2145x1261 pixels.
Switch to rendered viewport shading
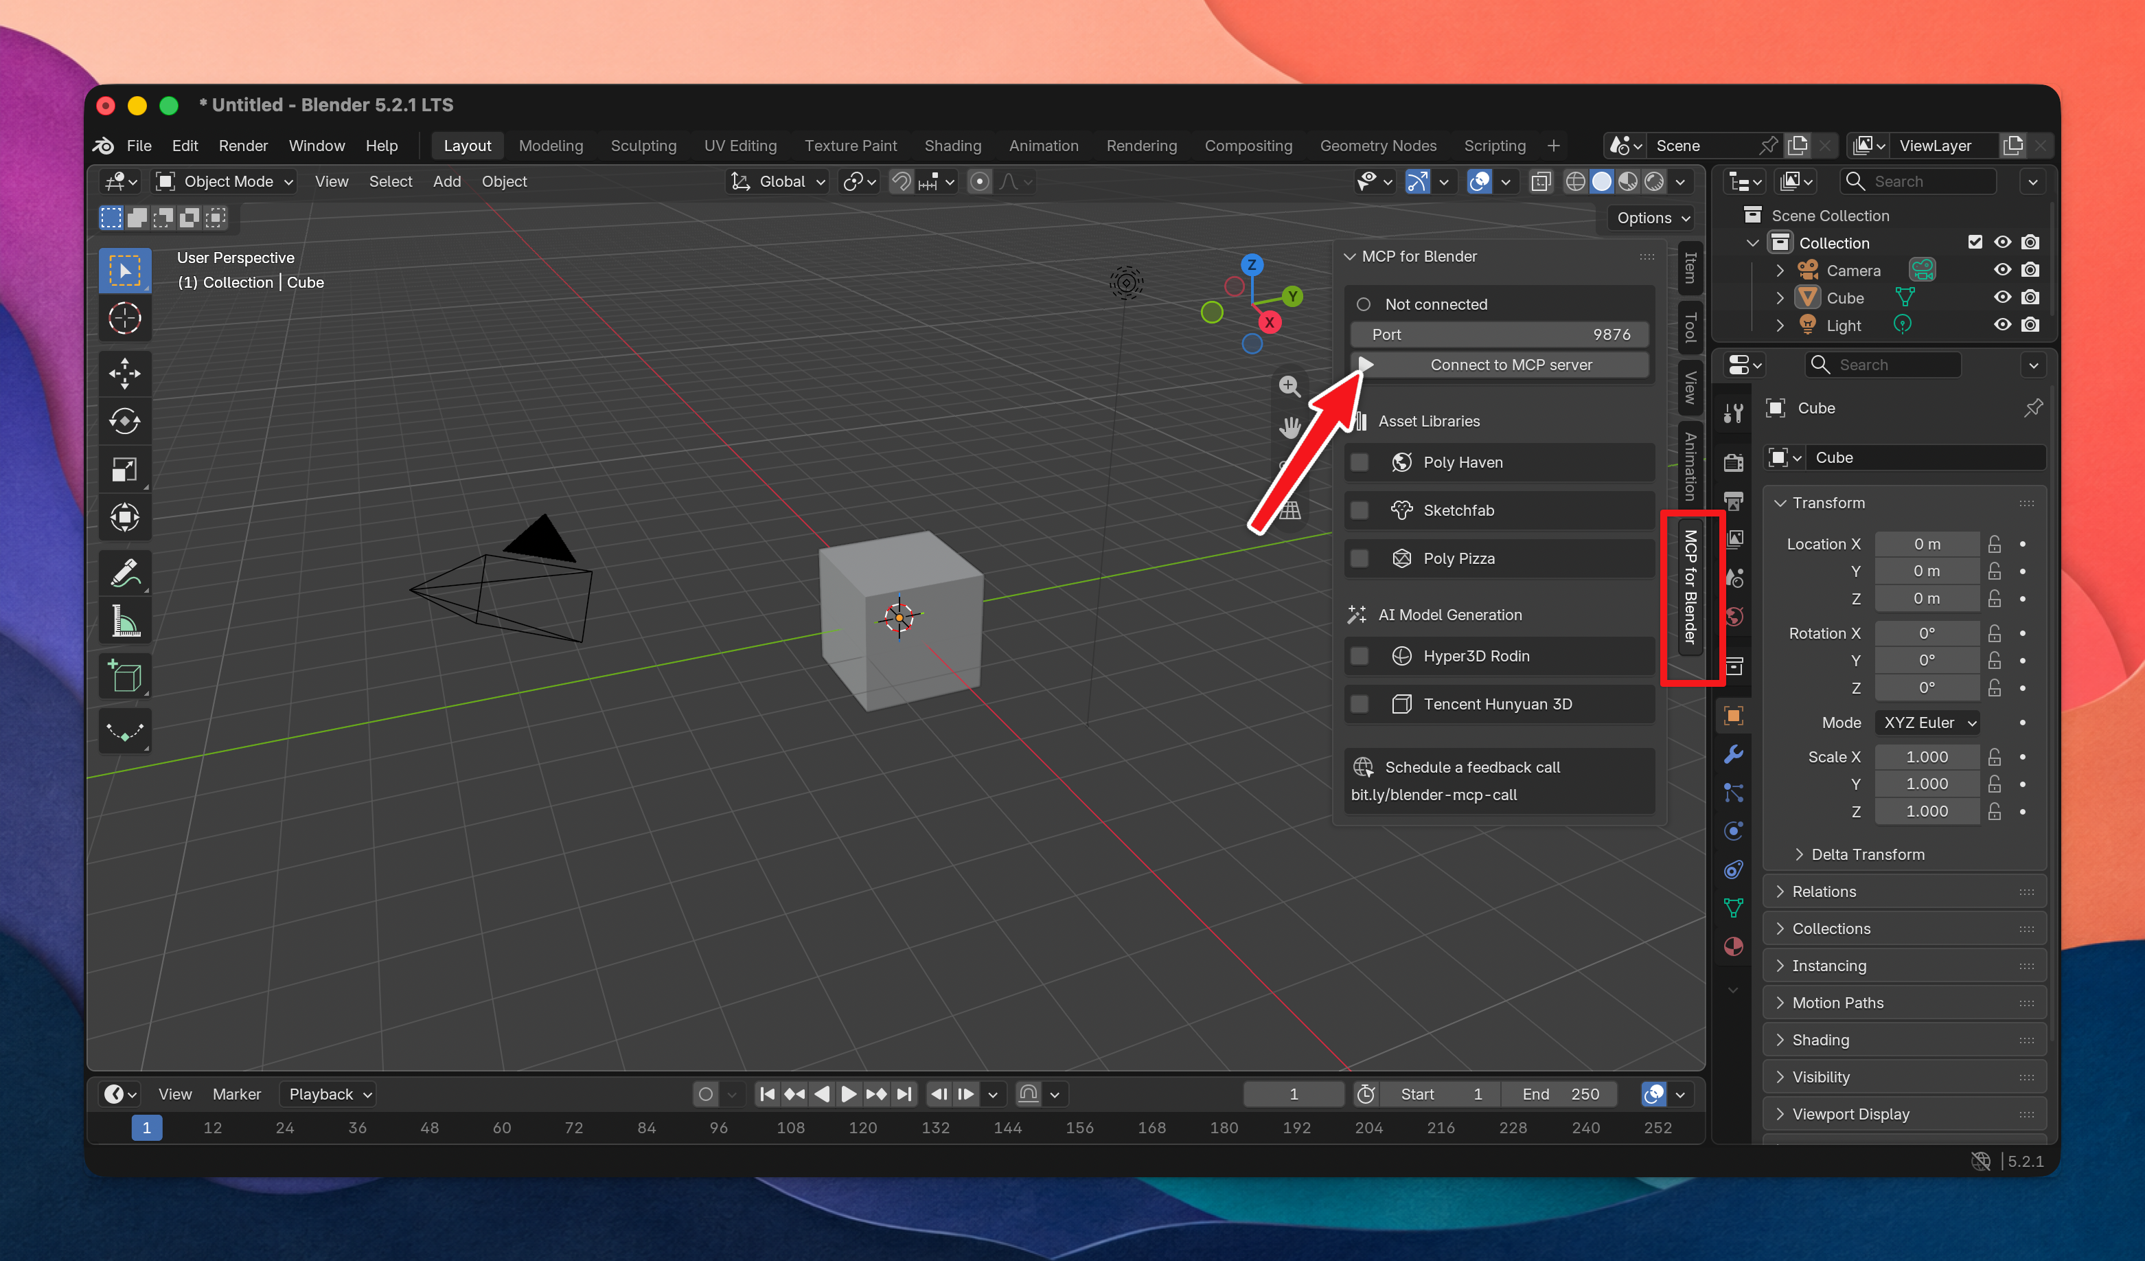(1654, 181)
